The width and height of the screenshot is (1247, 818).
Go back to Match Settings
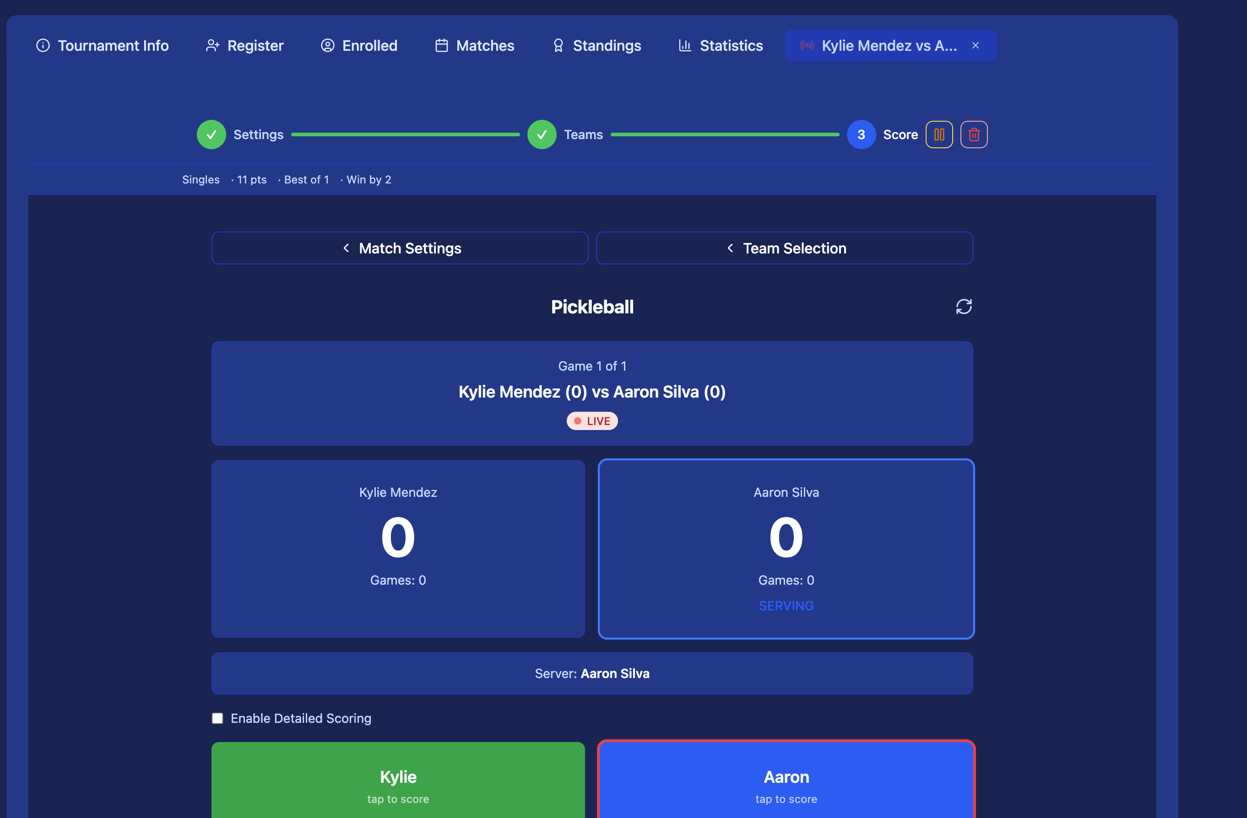click(x=400, y=248)
